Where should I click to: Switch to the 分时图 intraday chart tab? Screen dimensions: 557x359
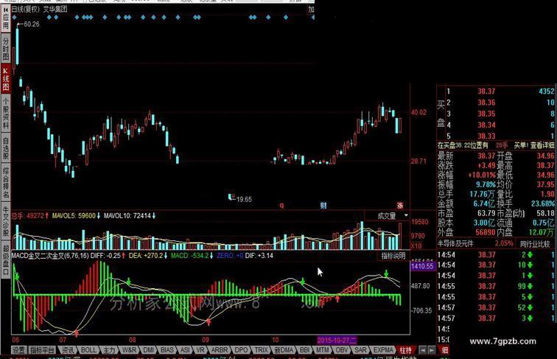click(6, 49)
